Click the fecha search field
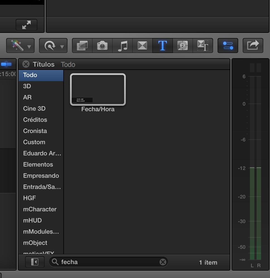 109,262
